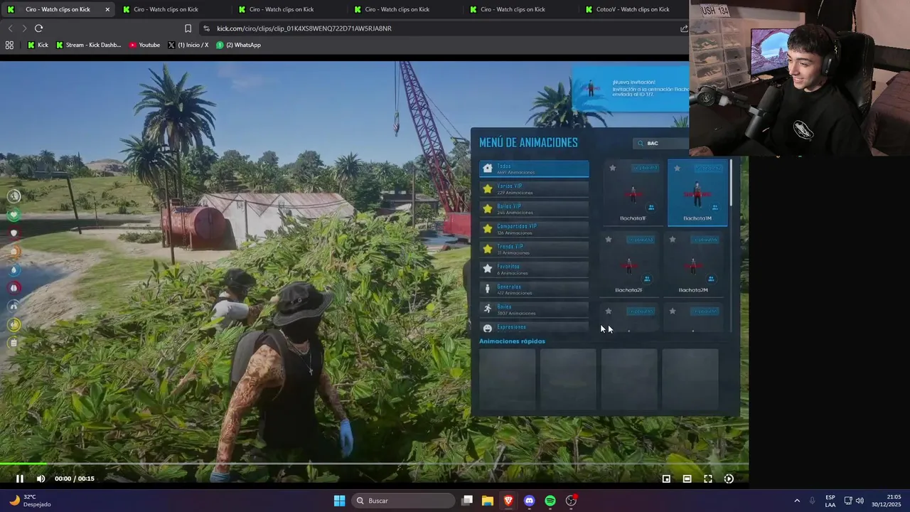910x512 pixels.
Task: Reload the current Kick page
Action: (x=39, y=28)
